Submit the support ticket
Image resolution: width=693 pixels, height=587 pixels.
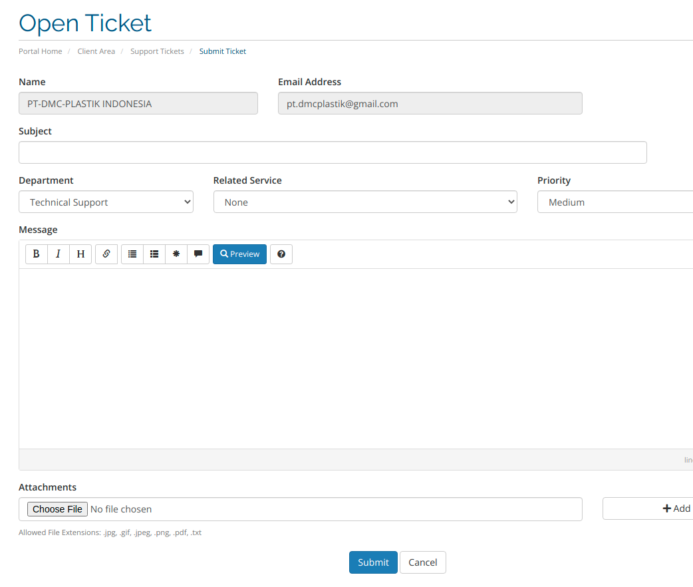(373, 562)
